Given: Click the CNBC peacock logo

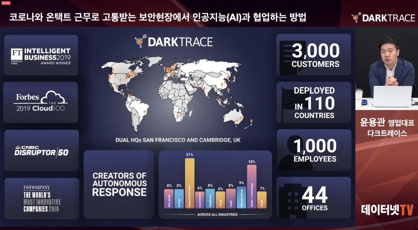Looking at the screenshot, I should click(18, 147).
